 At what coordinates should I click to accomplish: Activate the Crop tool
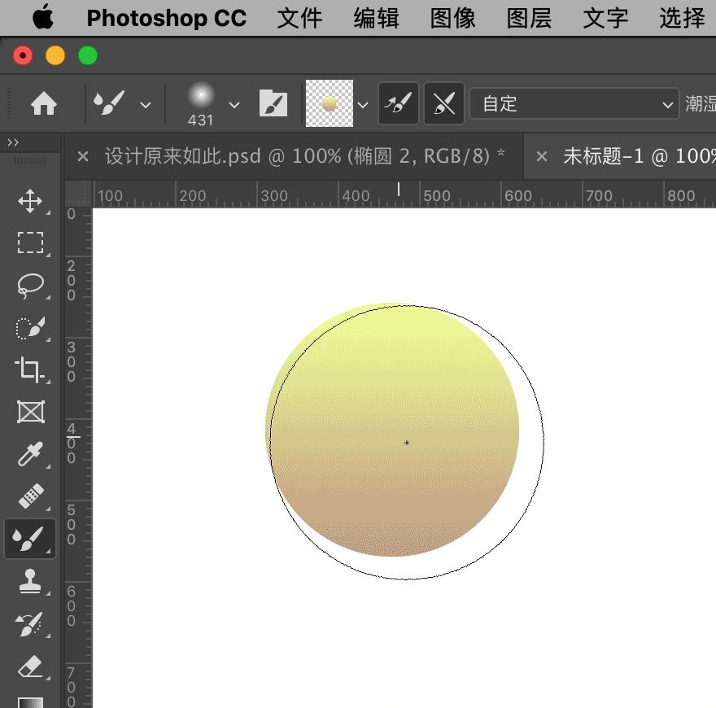point(30,369)
